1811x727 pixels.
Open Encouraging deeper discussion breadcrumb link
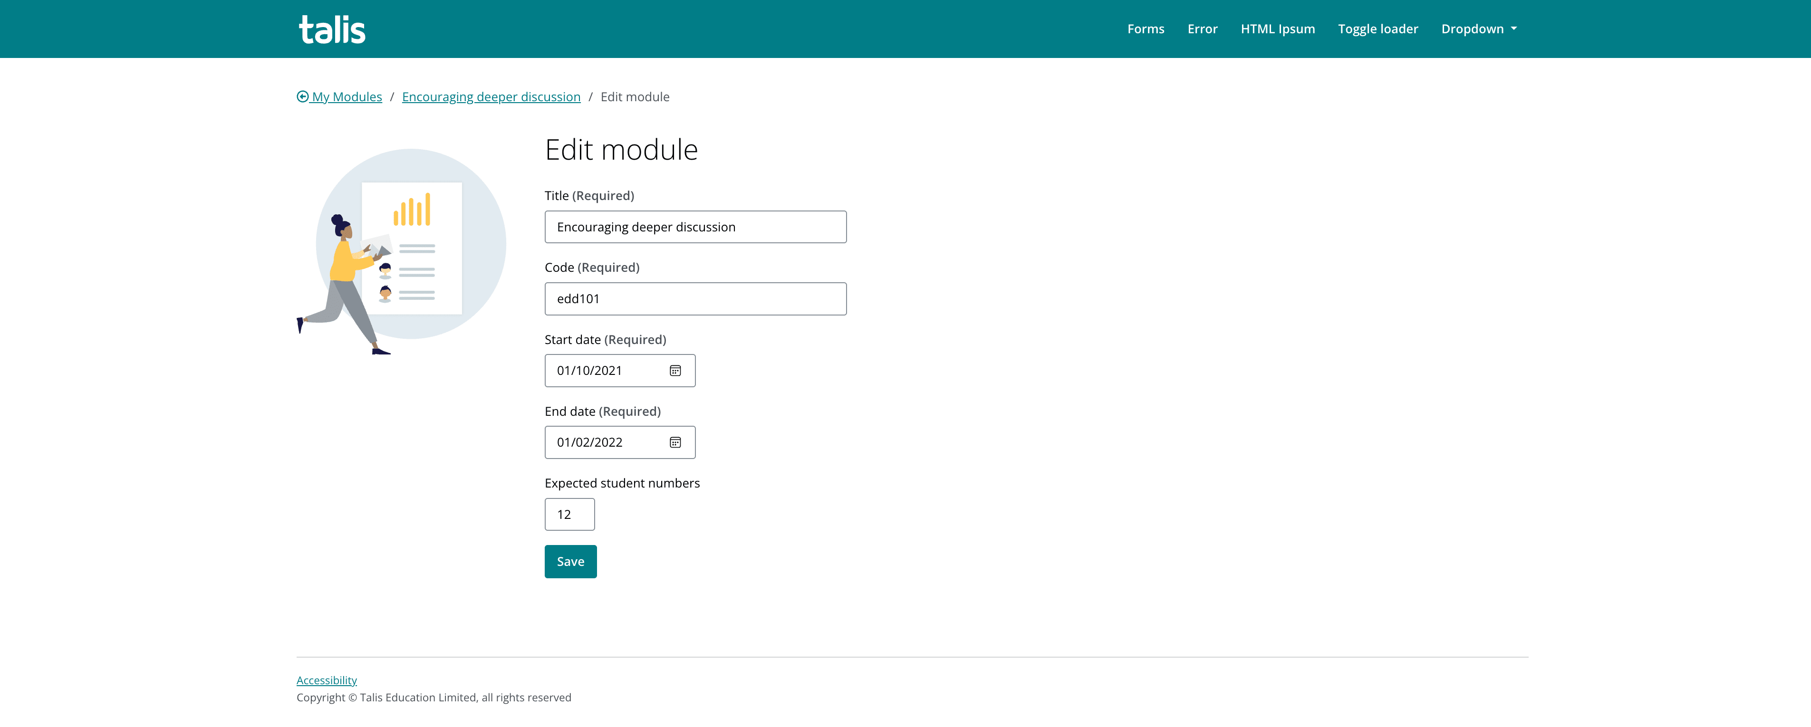coord(491,97)
